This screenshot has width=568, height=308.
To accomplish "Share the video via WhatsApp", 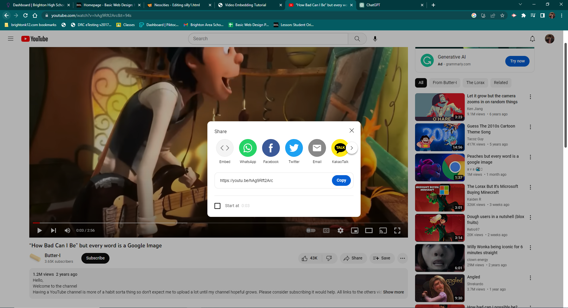I will pyautogui.click(x=248, y=151).
